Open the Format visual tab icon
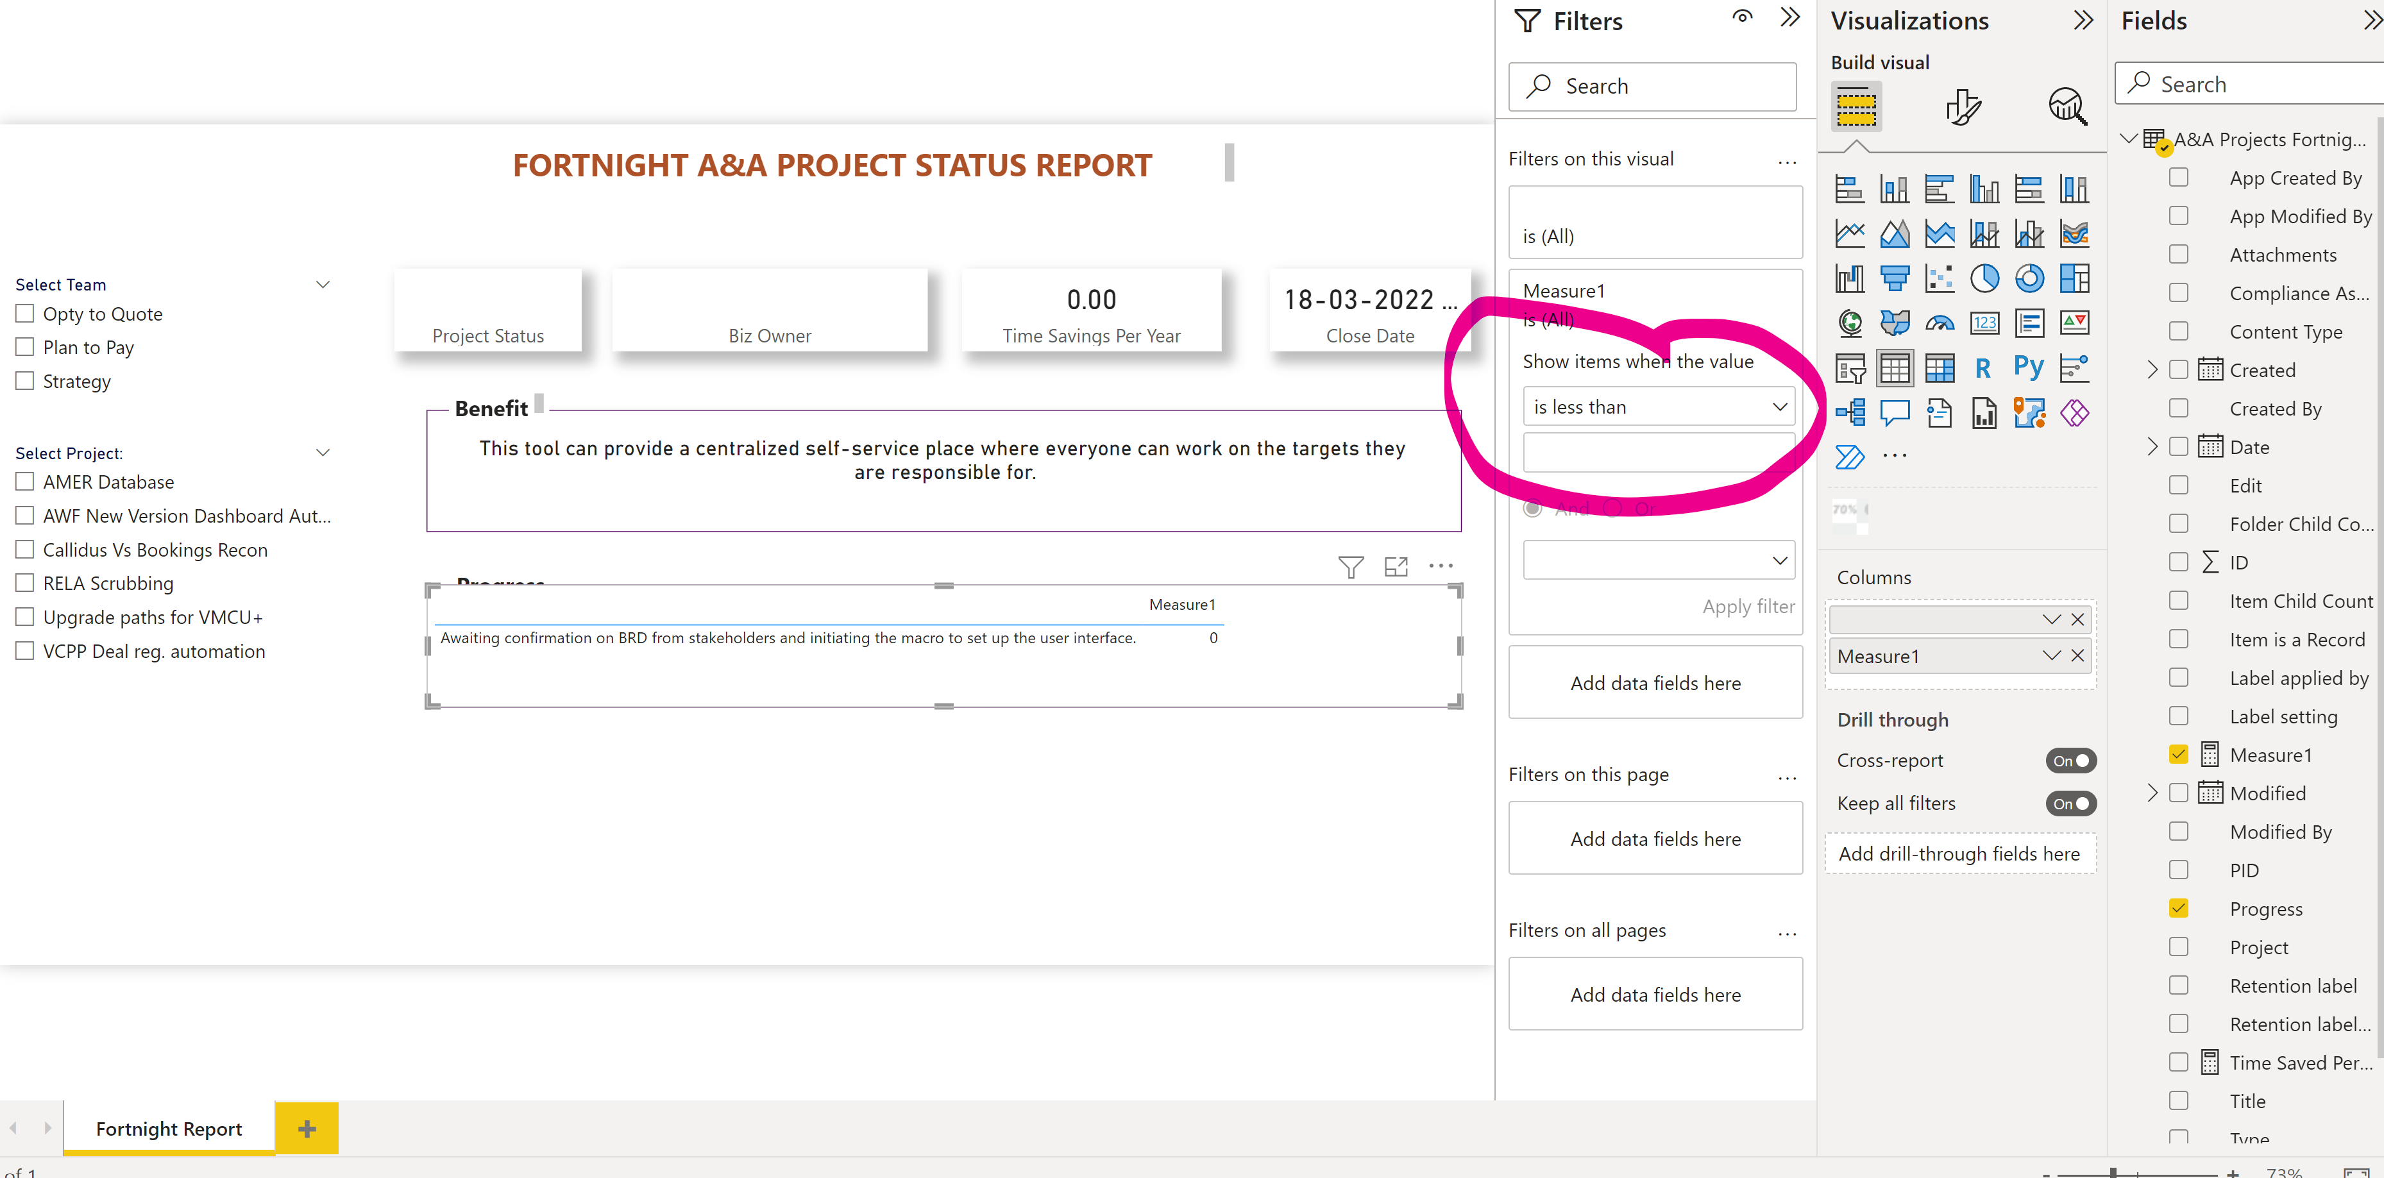The image size is (2384, 1178). [1962, 107]
